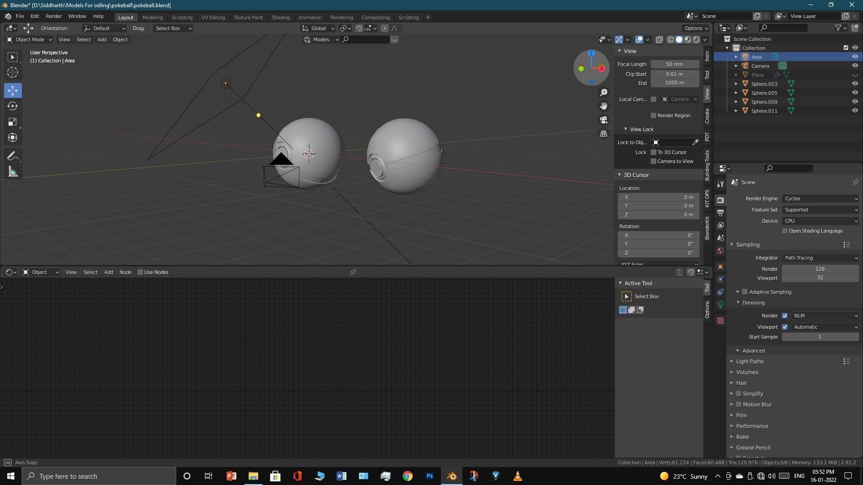This screenshot has height=485, width=863.
Task: Expand the Light Paths panel
Action: pyautogui.click(x=749, y=362)
